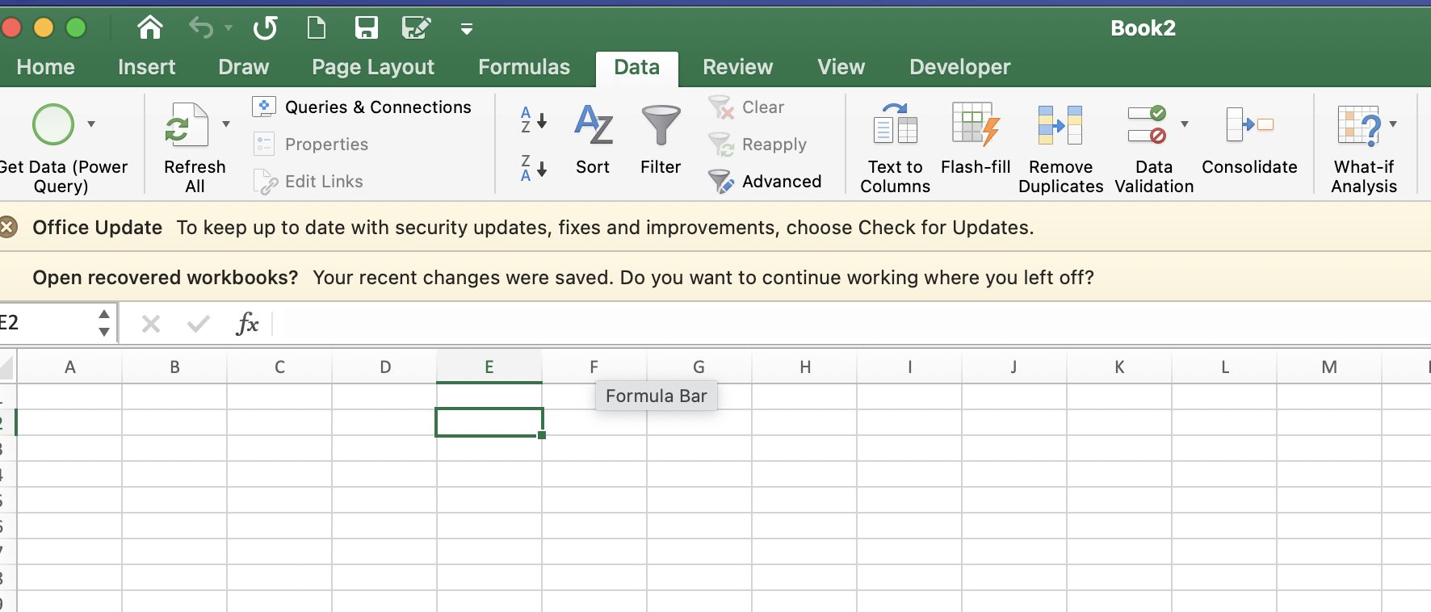Click the Home icon in title bar

pyautogui.click(x=149, y=28)
